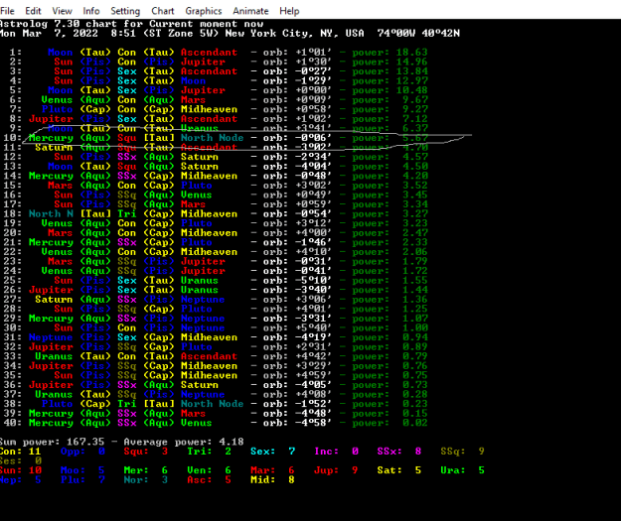Click the 'Sex: 7' aspect count

click(x=272, y=451)
